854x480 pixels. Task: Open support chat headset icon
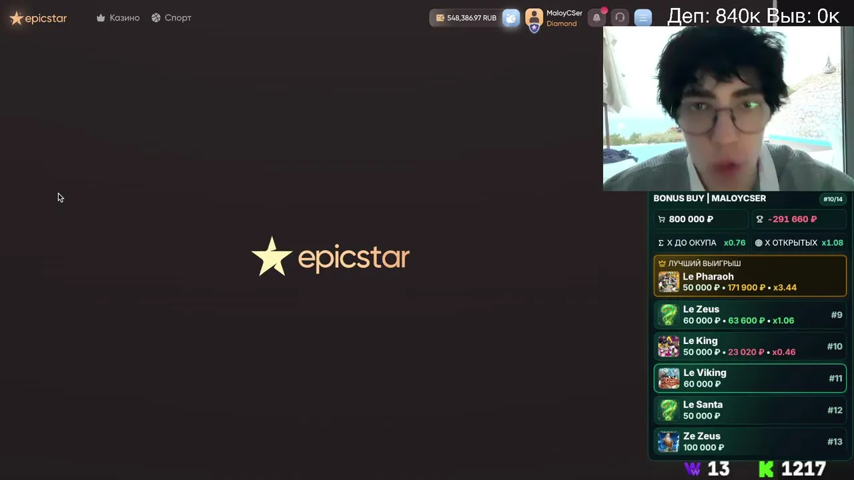click(620, 18)
